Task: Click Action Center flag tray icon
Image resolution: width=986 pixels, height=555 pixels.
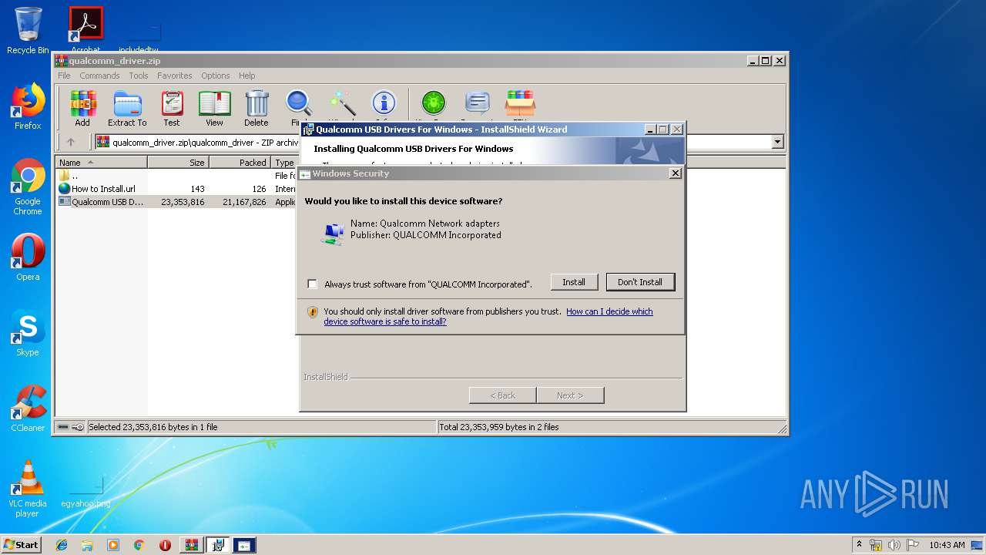Action: point(912,545)
